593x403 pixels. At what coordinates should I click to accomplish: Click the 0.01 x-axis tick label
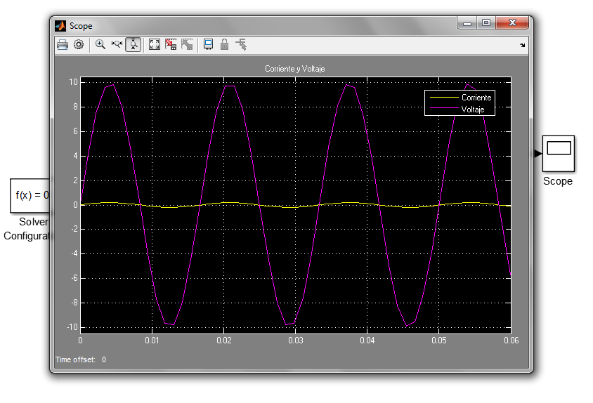tap(152, 341)
